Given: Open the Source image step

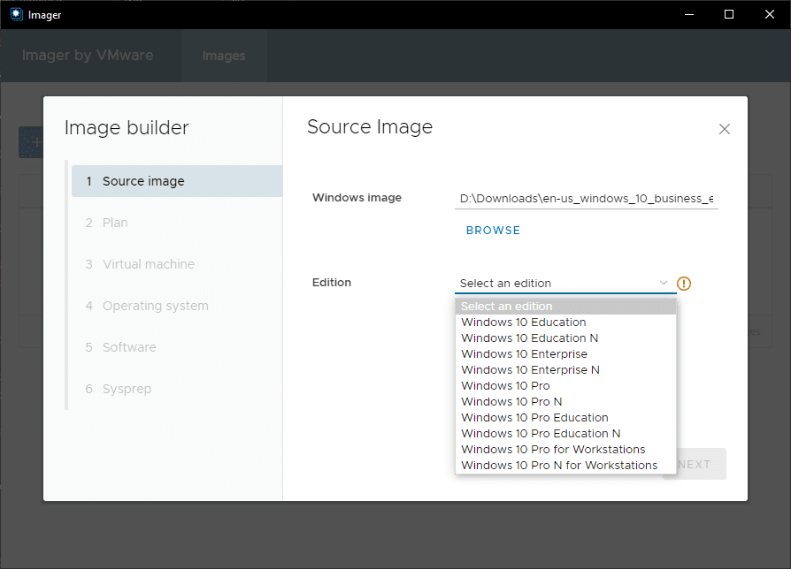Looking at the screenshot, I should click(143, 181).
